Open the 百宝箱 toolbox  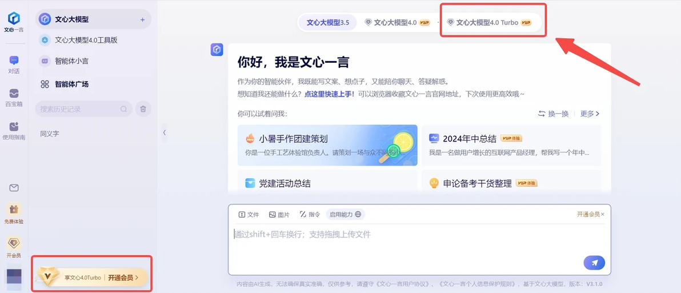14,98
